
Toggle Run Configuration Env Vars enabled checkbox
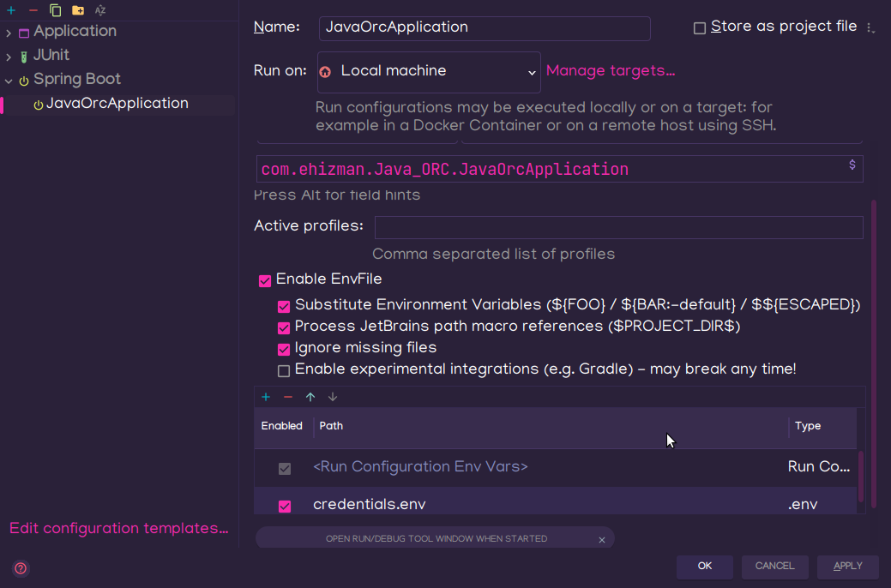pyautogui.click(x=285, y=469)
